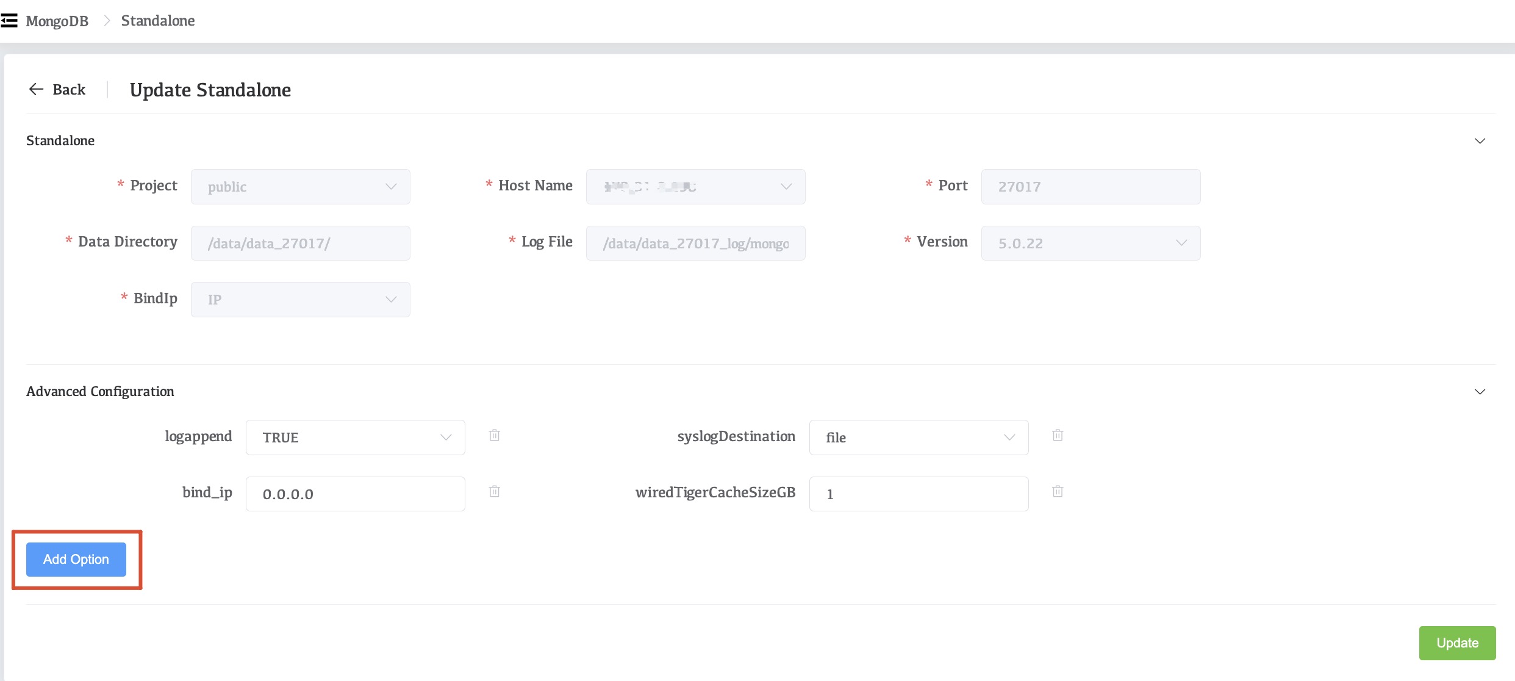Screen dimensions: 1515x681
Task: Click the Add Option button
Action: coord(76,560)
